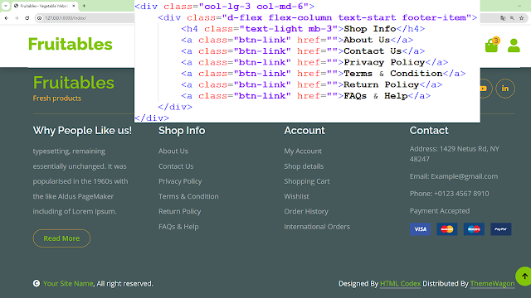The height and width of the screenshot is (298, 531).
Task: Click the Your Site Name link
Action: [x=68, y=283]
